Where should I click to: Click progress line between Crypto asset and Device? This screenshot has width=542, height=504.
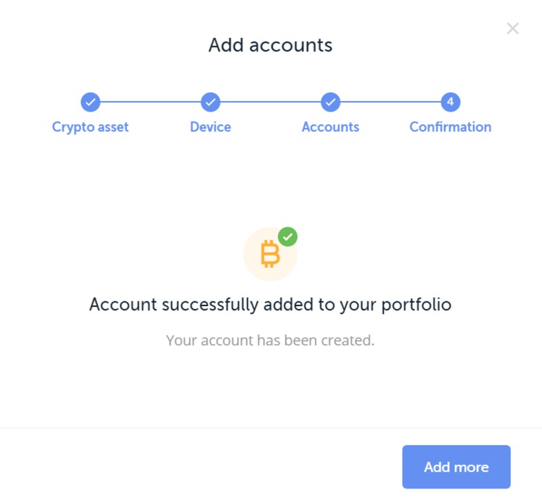pyautogui.click(x=150, y=102)
